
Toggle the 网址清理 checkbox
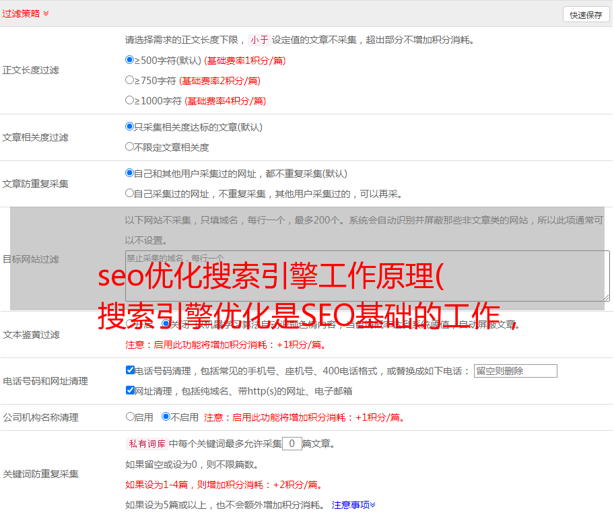(x=130, y=390)
